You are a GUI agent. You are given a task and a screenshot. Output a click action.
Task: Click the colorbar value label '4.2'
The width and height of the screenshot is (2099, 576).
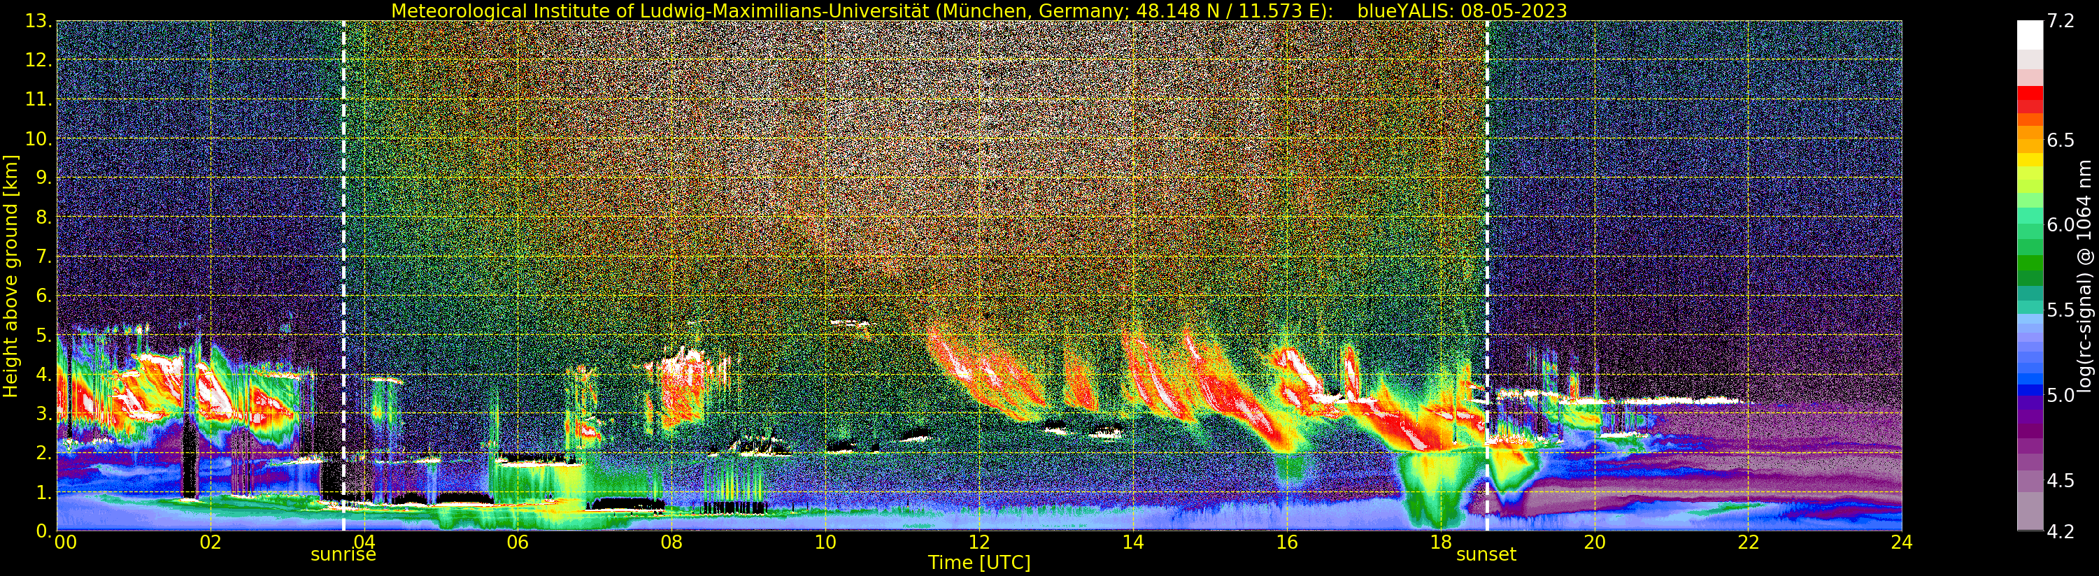click(2061, 531)
